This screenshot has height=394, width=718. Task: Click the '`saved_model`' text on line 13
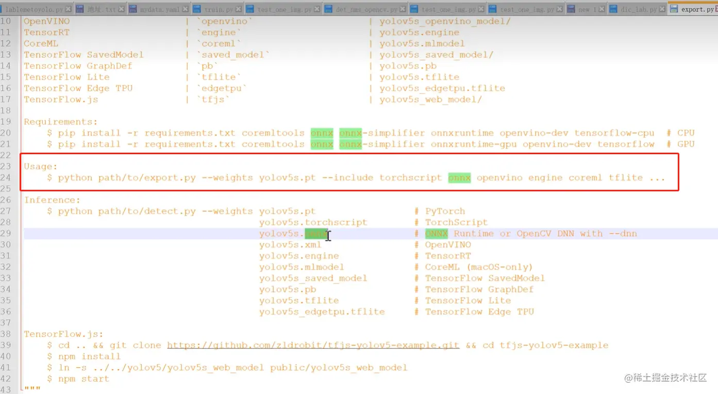pos(233,55)
